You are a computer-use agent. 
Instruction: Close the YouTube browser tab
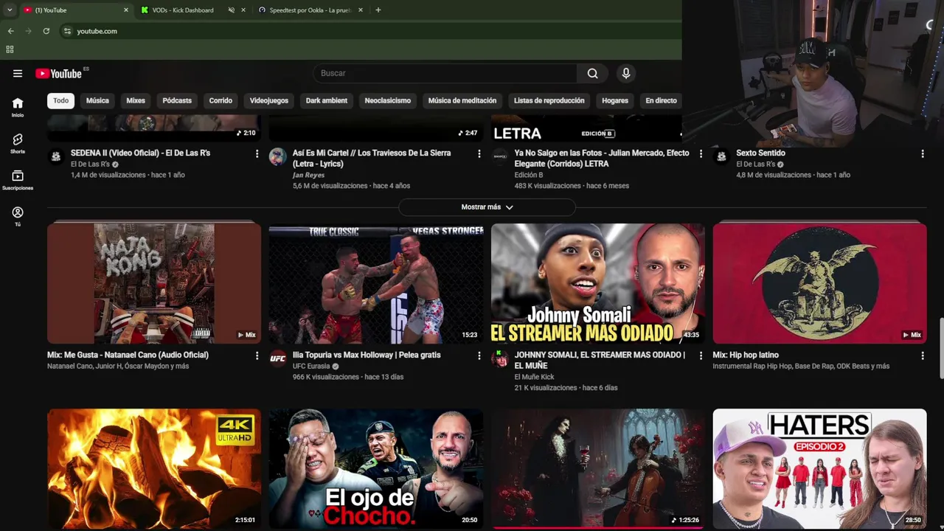click(x=125, y=10)
